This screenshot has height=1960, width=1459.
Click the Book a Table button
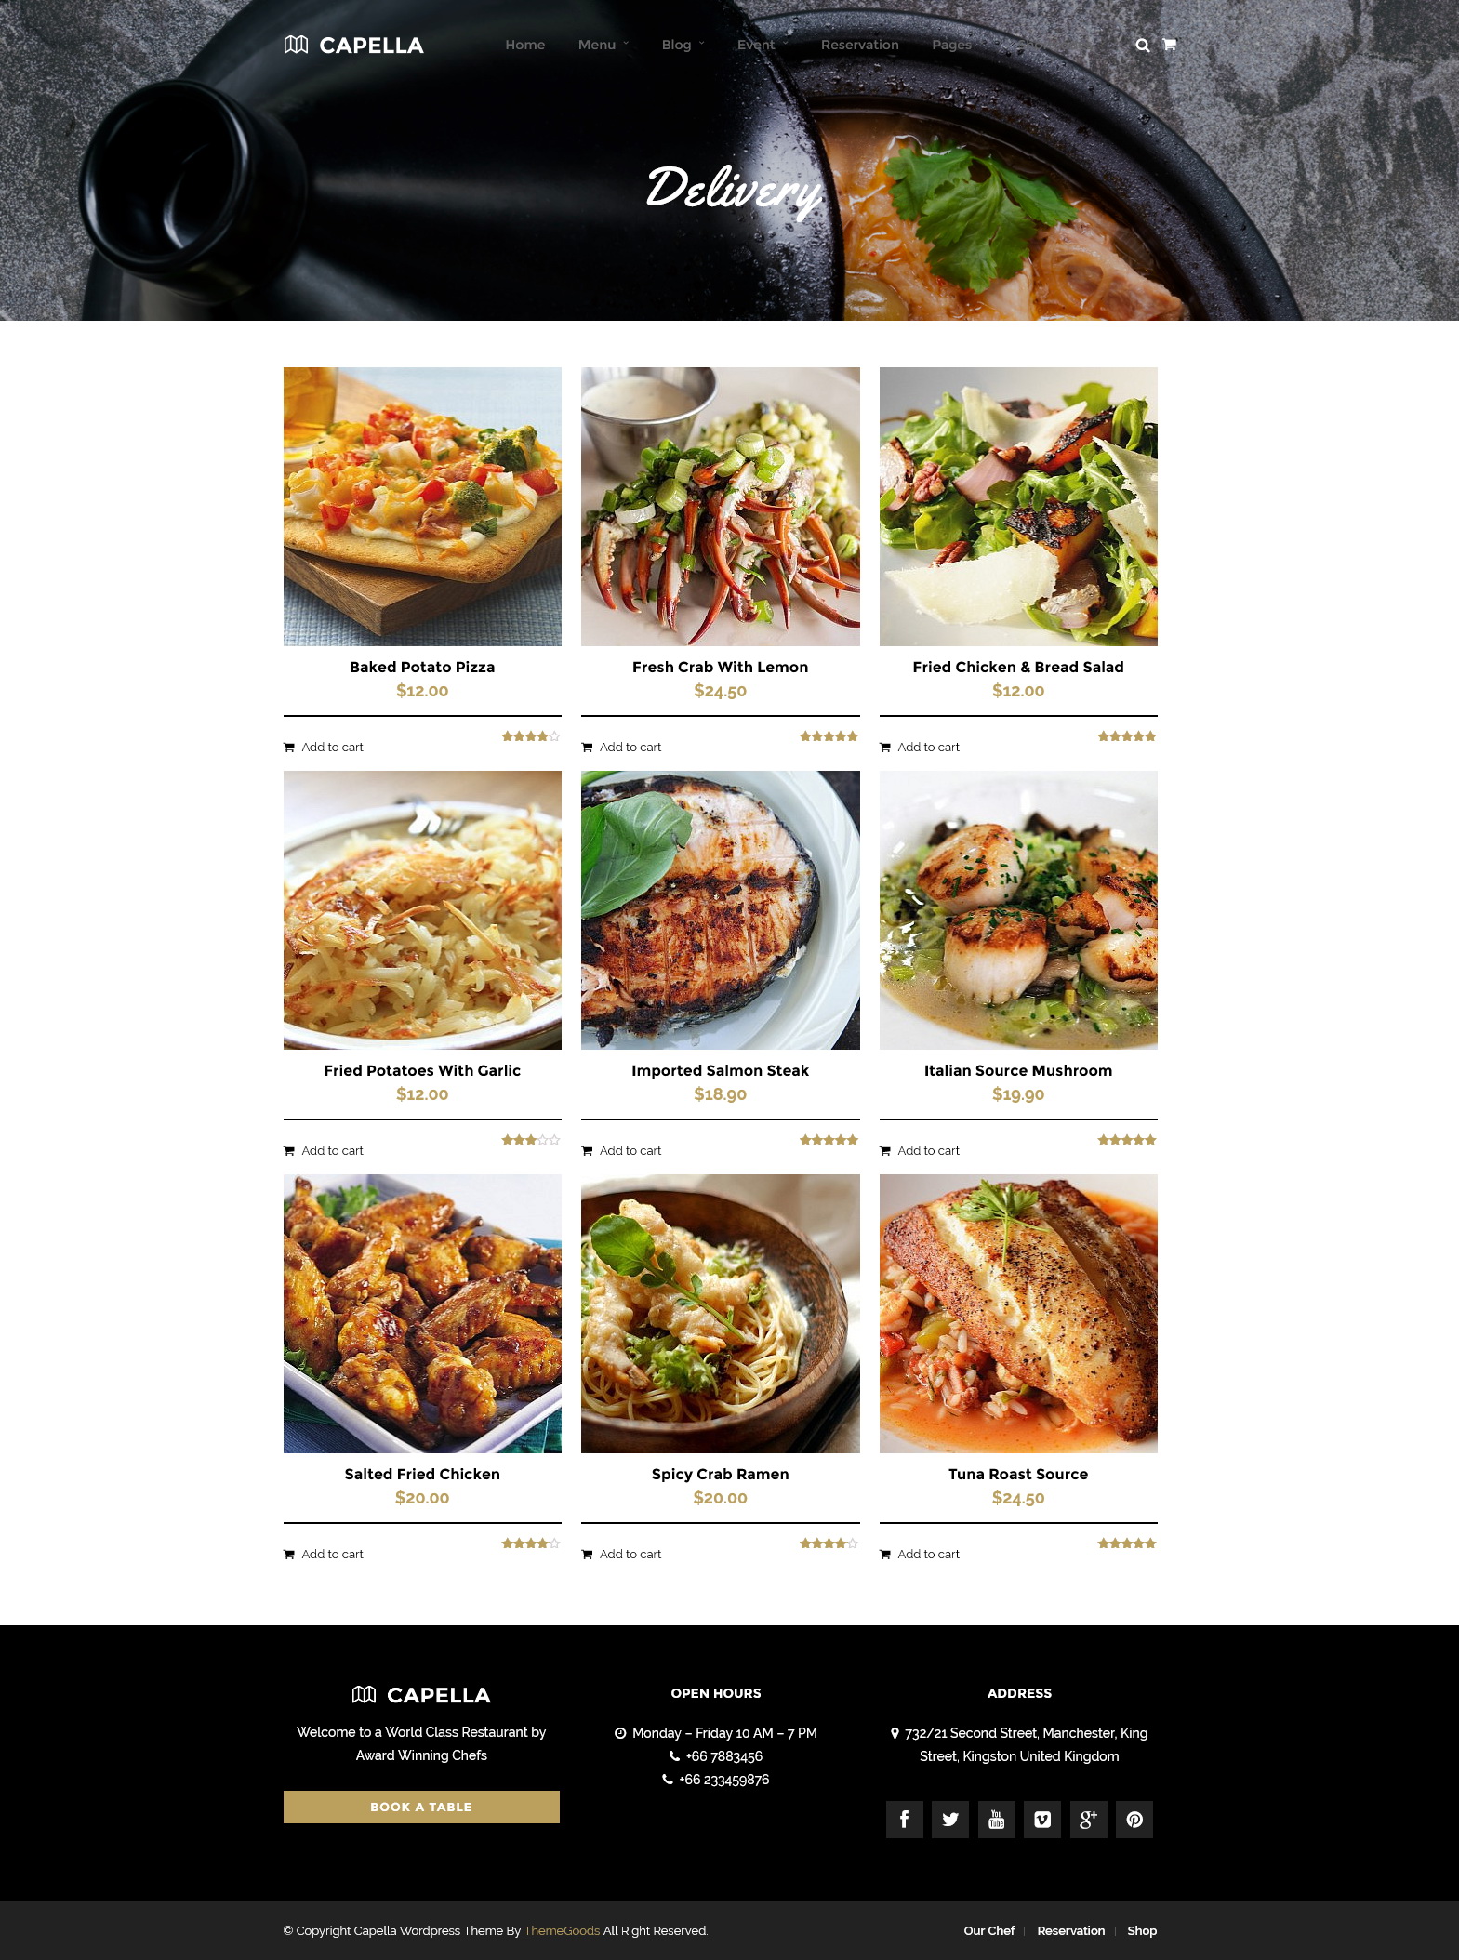point(421,1807)
